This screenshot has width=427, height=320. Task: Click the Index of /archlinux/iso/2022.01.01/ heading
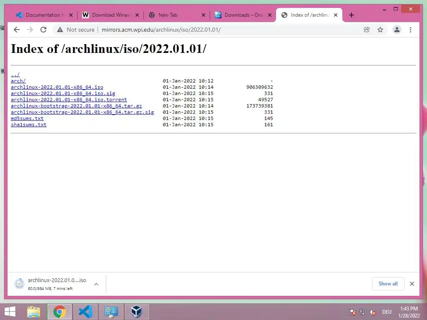[x=108, y=49]
